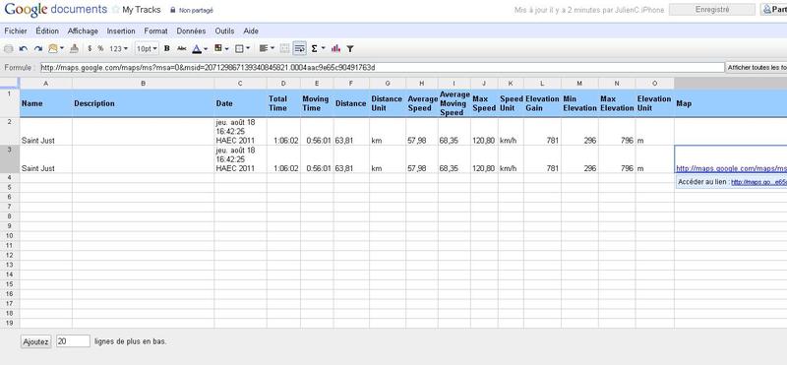787x365 pixels.
Task: Click the Map header cell
Action: 731,103
